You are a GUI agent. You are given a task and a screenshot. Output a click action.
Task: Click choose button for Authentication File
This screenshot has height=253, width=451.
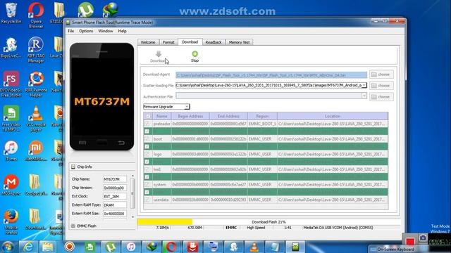pos(381,97)
